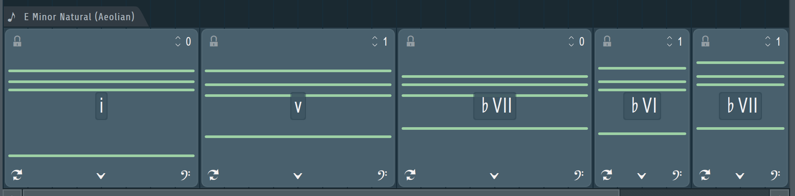Viewport: 795px width, 196px height.
Task: Click the refresh icon on the last bVII chord
Action: click(x=705, y=175)
